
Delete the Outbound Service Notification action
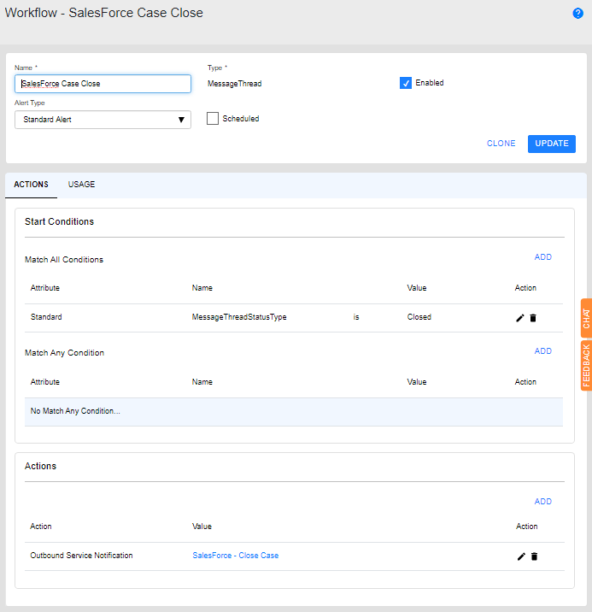[x=535, y=556]
